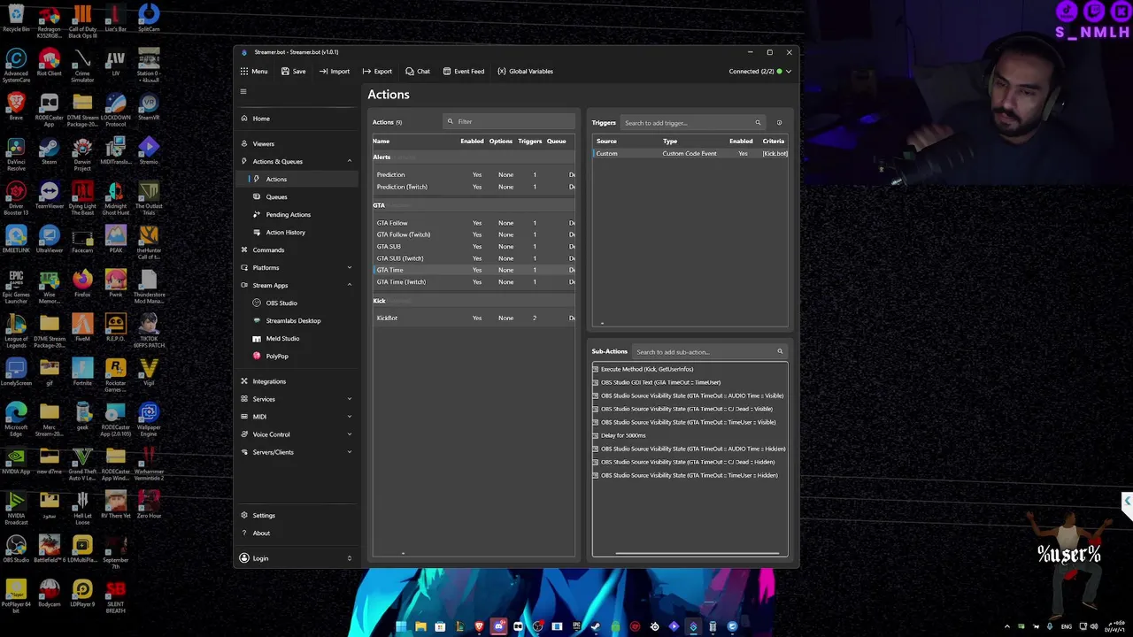The image size is (1133, 637).
Task: Select the GTA Follow action row
Action: (474, 223)
